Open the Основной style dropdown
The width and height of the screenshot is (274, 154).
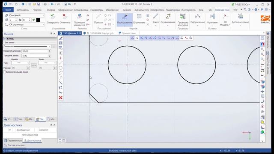tap(27, 15)
